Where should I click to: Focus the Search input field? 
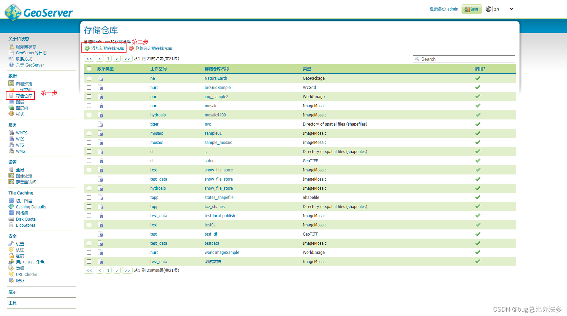tap(464, 59)
